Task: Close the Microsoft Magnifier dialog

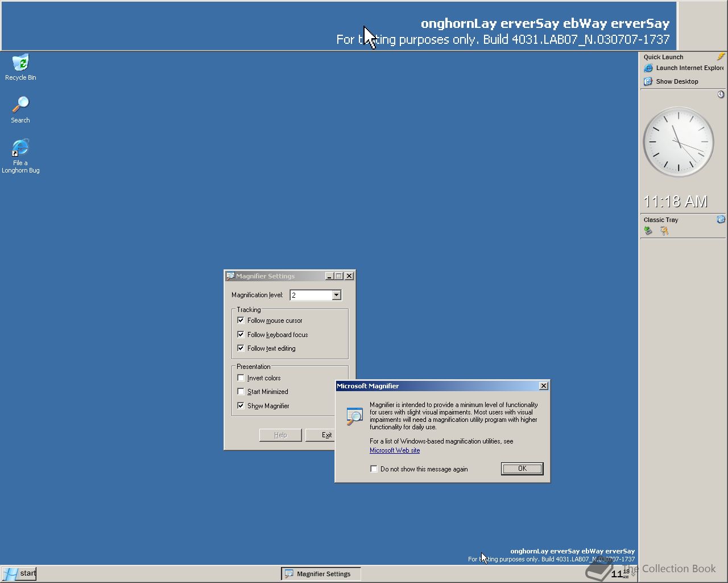Action: [544, 386]
